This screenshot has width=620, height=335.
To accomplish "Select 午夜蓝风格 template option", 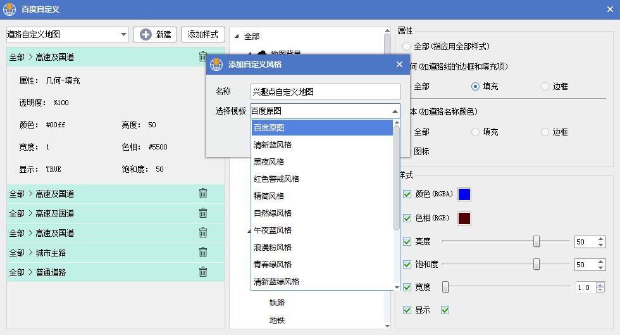I will [x=322, y=230].
